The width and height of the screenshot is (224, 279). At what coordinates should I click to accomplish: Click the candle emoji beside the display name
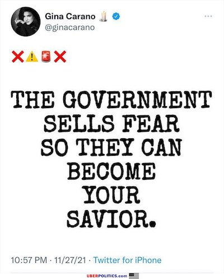click(x=103, y=16)
